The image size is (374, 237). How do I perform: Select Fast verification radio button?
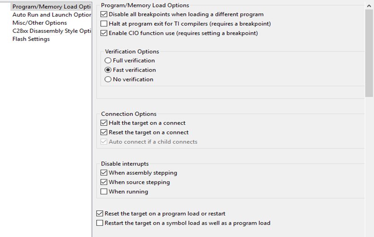pos(108,70)
